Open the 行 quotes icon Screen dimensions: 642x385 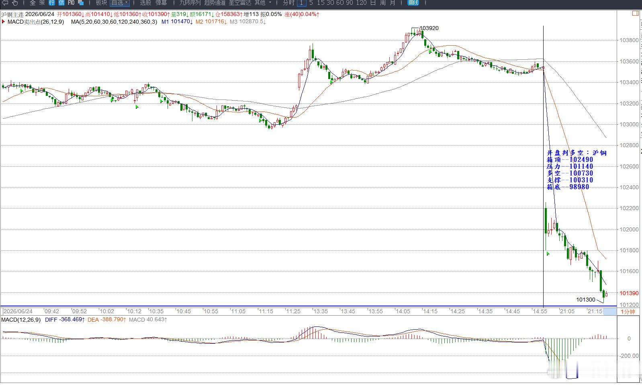(x=52, y=3)
